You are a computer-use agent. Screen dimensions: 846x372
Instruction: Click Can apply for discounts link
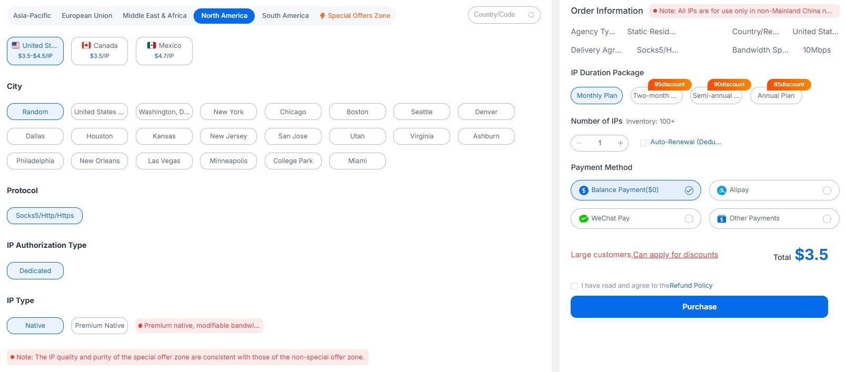[x=675, y=255]
